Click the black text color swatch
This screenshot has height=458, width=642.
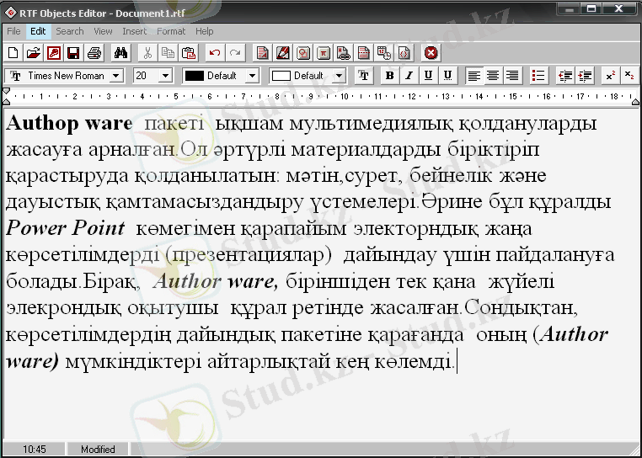pyautogui.click(x=194, y=76)
